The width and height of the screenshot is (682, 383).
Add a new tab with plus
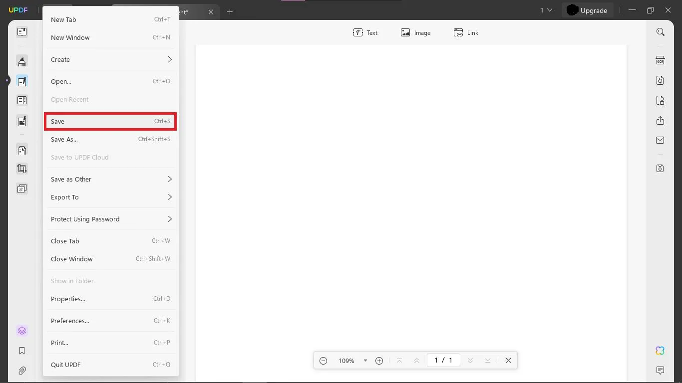[230, 11]
